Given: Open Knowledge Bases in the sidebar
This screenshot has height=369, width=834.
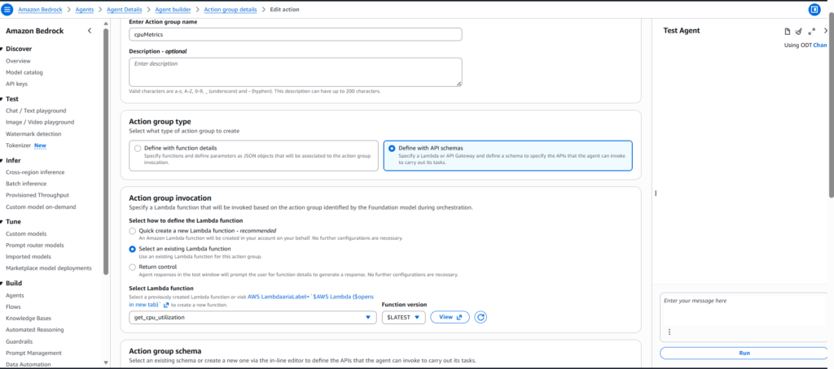Looking at the screenshot, I should [x=28, y=319].
